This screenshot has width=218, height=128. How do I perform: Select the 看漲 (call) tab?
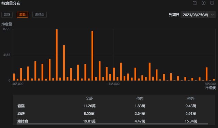click(7, 15)
